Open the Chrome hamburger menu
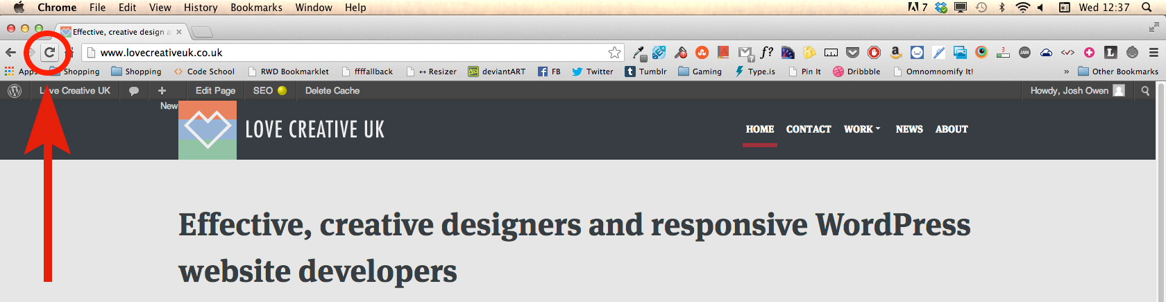Image resolution: width=1166 pixels, height=302 pixels. [x=1154, y=53]
